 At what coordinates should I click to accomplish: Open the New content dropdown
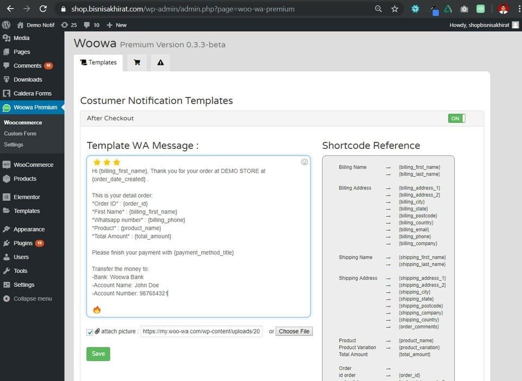(x=116, y=25)
